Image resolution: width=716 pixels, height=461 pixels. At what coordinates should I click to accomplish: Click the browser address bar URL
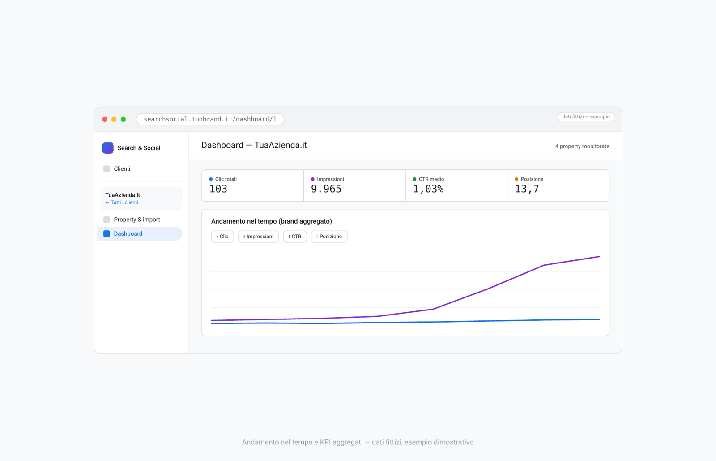(210, 119)
